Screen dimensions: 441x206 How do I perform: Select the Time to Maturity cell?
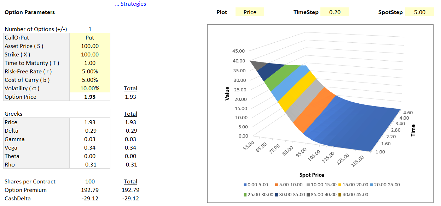(x=90, y=63)
